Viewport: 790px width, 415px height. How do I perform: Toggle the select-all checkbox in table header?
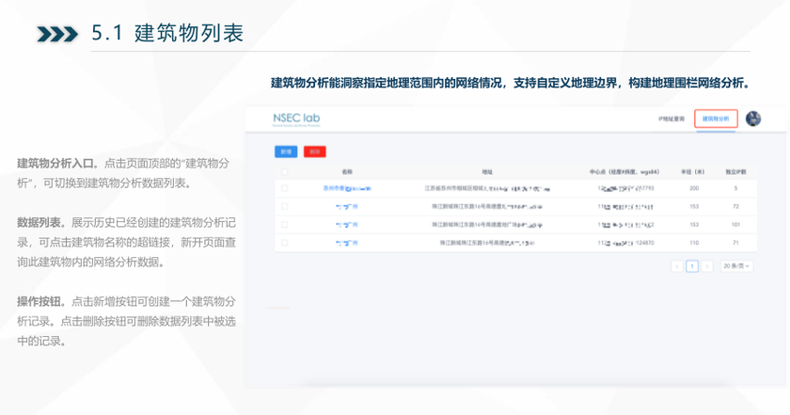coord(285,172)
